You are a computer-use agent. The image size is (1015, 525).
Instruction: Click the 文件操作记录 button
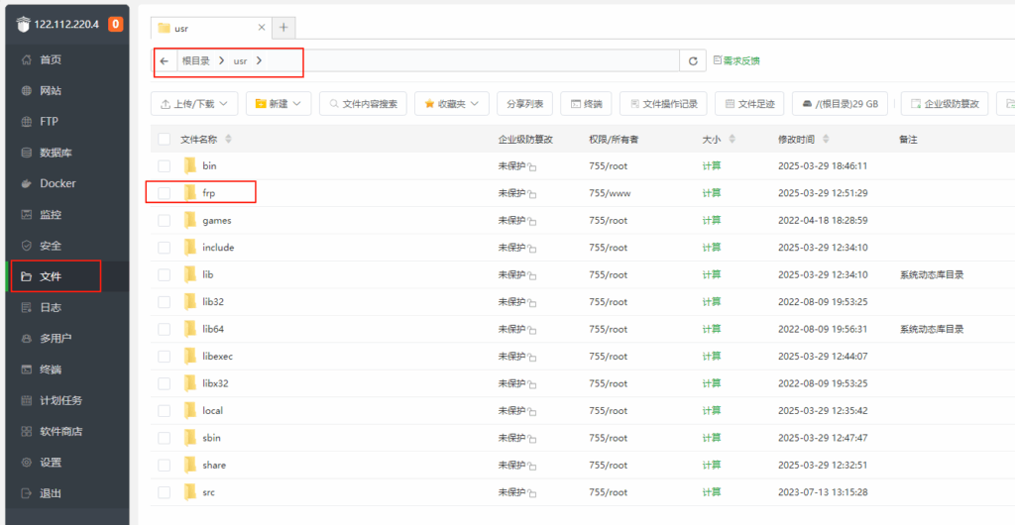click(x=663, y=103)
